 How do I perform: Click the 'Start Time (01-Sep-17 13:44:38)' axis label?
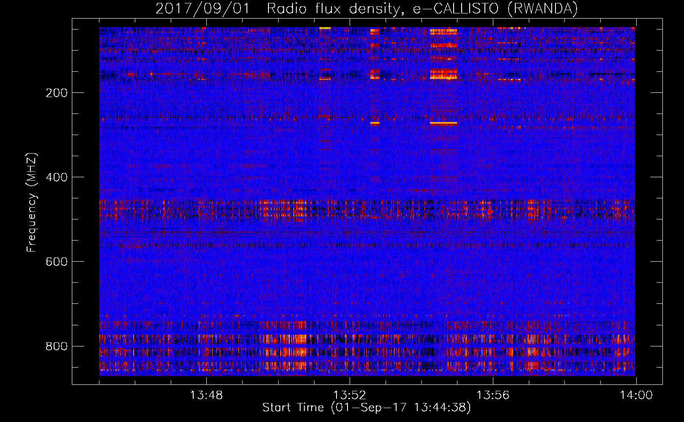[367, 408]
